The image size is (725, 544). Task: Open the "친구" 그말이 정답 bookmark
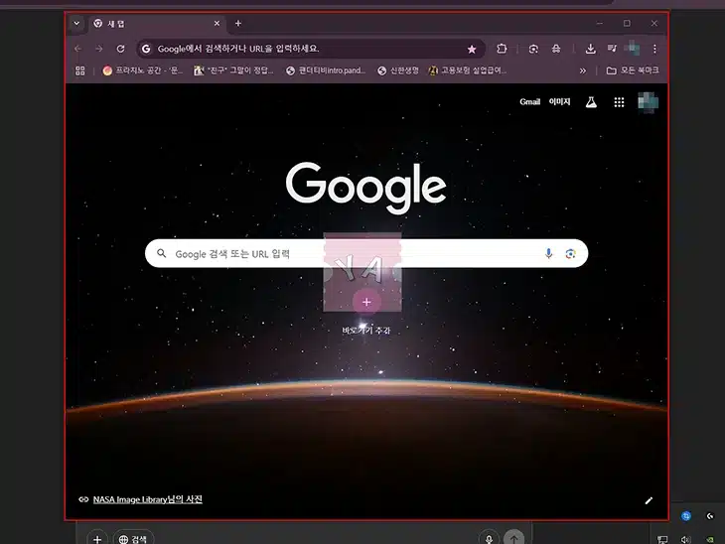click(233, 70)
